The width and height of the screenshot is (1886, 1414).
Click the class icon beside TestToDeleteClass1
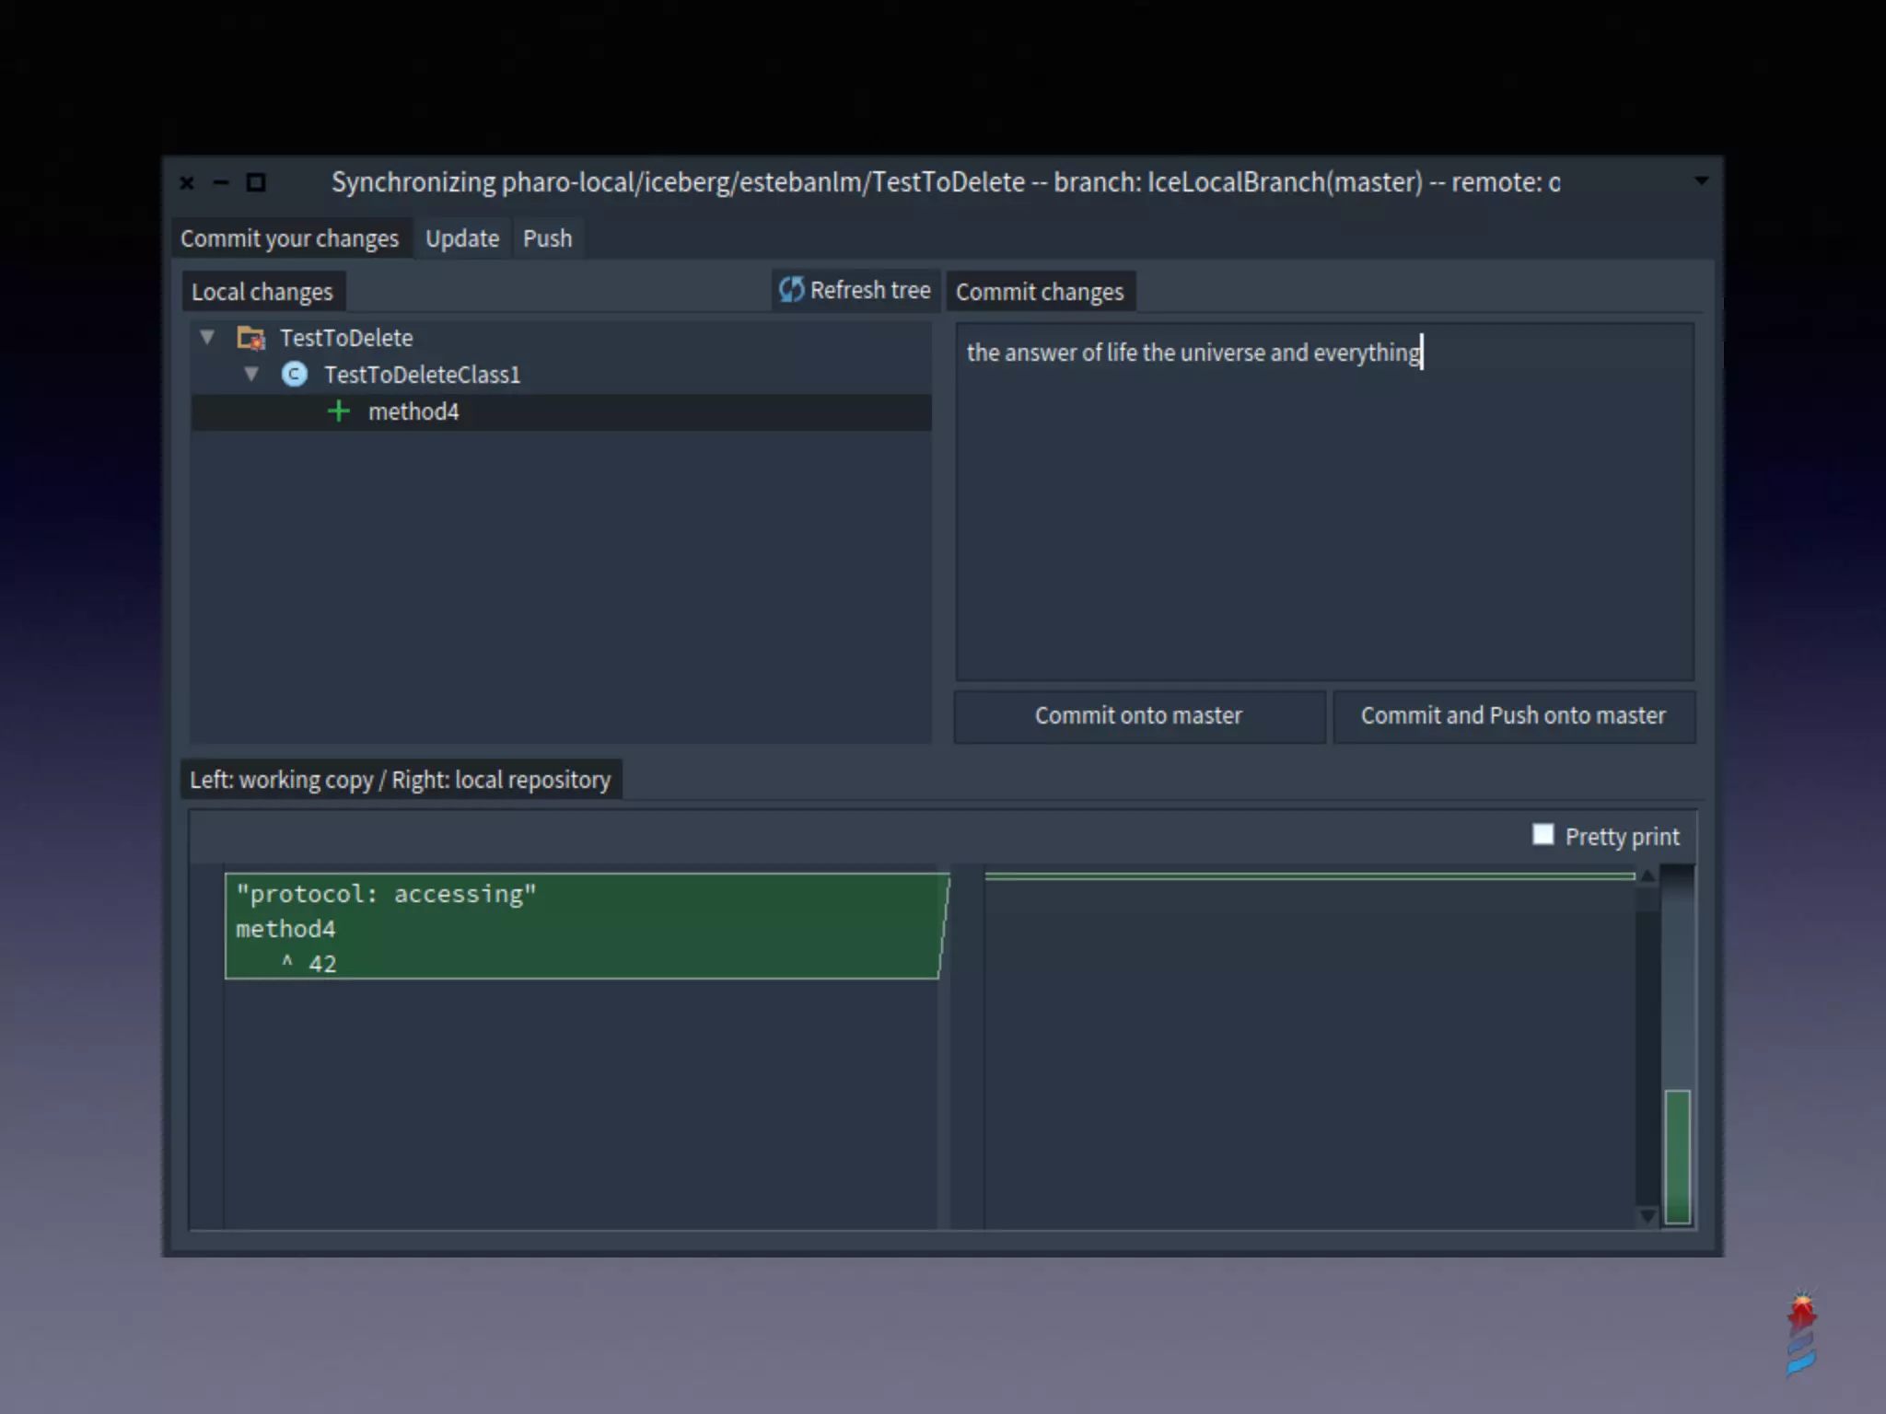pyautogui.click(x=295, y=375)
